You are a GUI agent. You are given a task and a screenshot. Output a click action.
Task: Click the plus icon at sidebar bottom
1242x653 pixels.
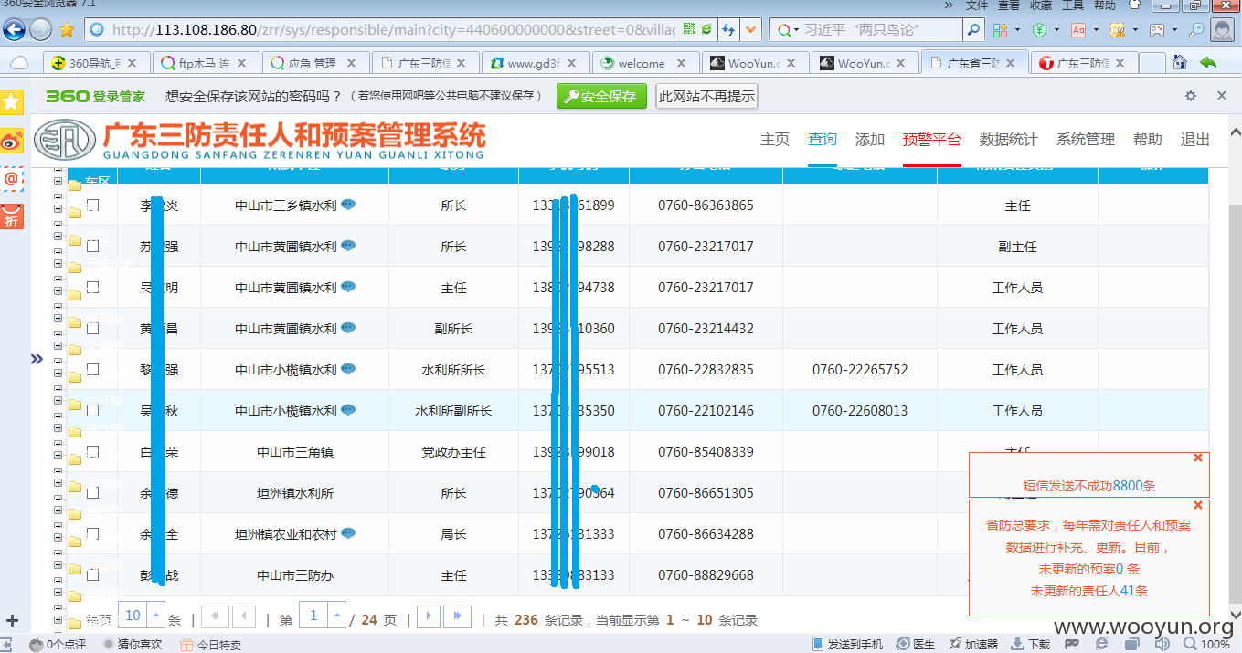tap(12, 621)
